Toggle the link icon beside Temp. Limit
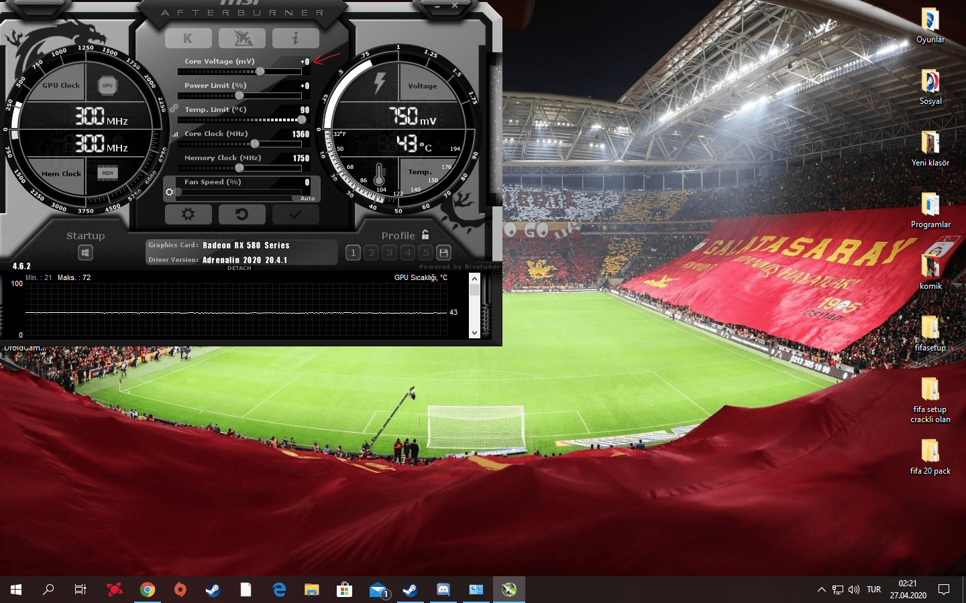The image size is (966, 603). pos(174,108)
